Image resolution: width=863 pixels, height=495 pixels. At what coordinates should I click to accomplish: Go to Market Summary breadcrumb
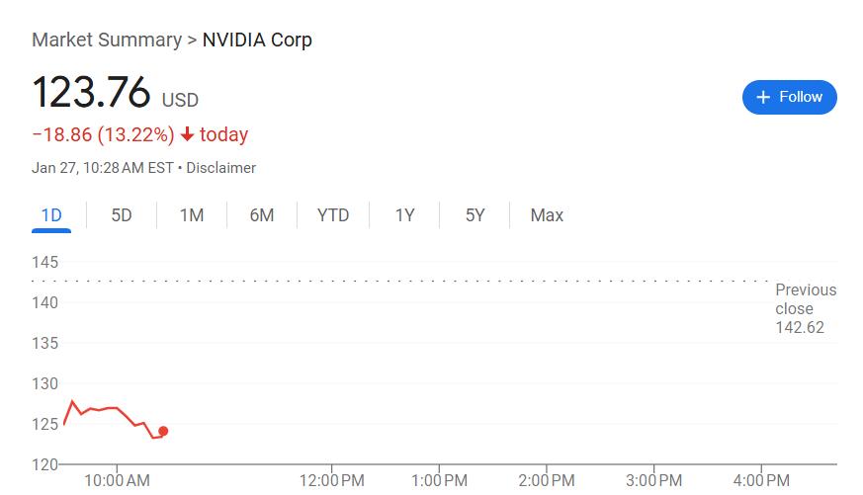click(107, 41)
